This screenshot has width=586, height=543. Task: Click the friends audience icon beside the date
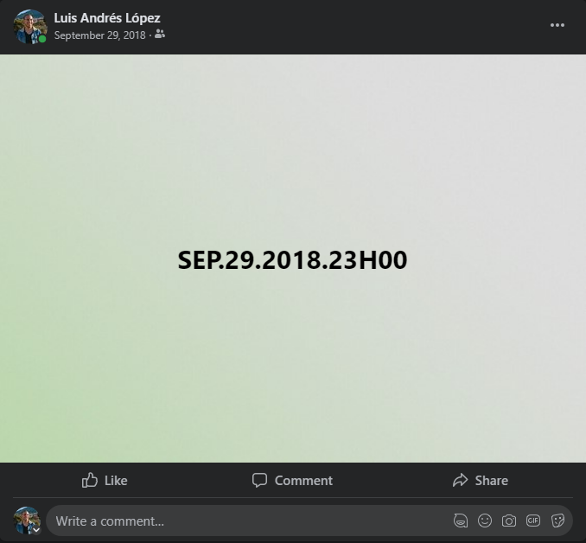(x=160, y=34)
